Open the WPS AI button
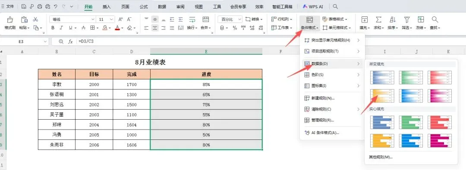 click(x=313, y=6)
